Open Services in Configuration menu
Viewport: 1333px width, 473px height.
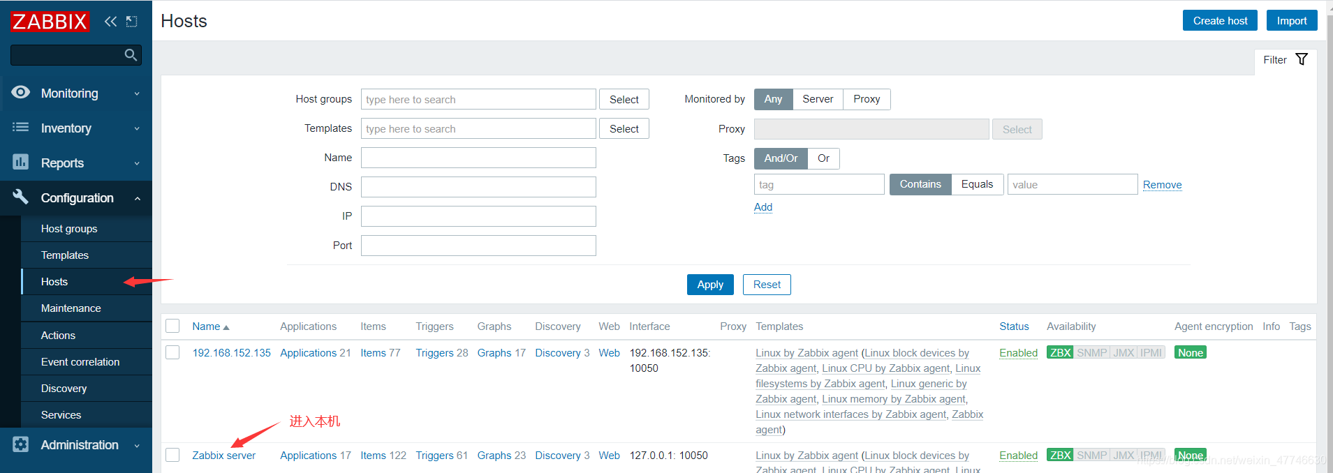tap(87, 415)
